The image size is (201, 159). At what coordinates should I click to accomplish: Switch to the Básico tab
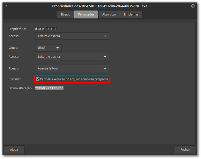pyautogui.click(x=65, y=14)
